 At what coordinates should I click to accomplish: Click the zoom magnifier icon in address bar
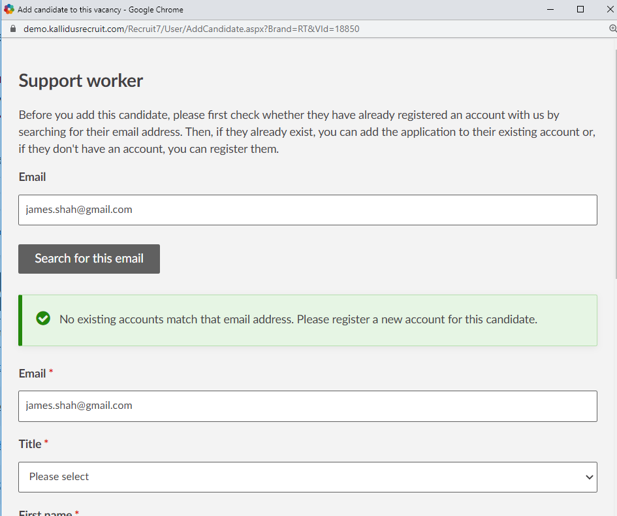click(x=612, y=29)
